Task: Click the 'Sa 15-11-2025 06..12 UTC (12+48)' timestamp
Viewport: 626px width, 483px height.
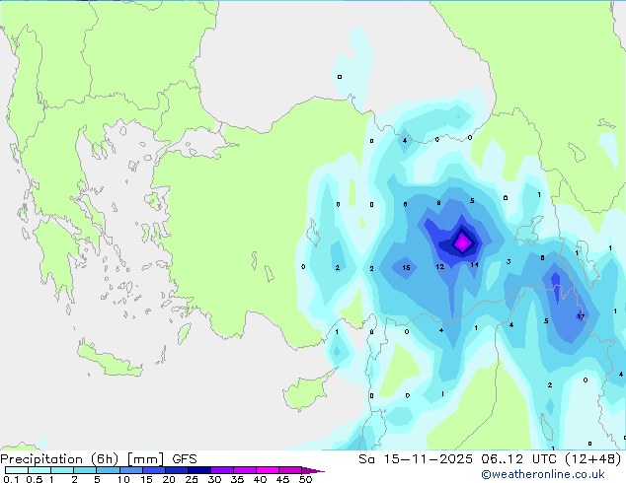Action: (490, 459)
